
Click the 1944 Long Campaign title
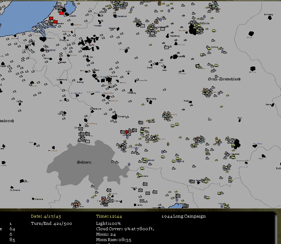tap(184, 216)
